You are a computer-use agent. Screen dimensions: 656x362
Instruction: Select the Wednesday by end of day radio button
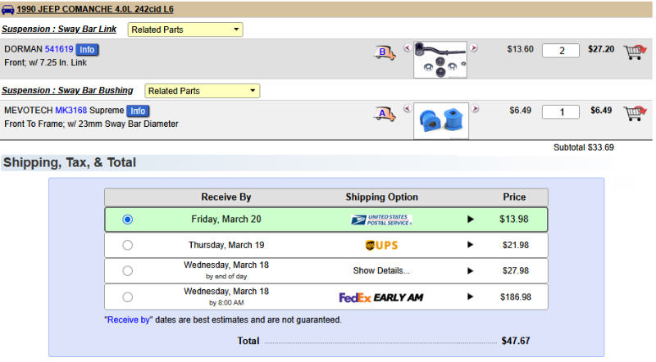(x=127, y=271)
